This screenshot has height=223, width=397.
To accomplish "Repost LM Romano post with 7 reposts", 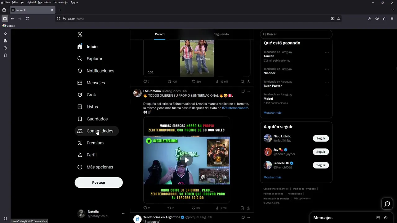I will (171, 208).
